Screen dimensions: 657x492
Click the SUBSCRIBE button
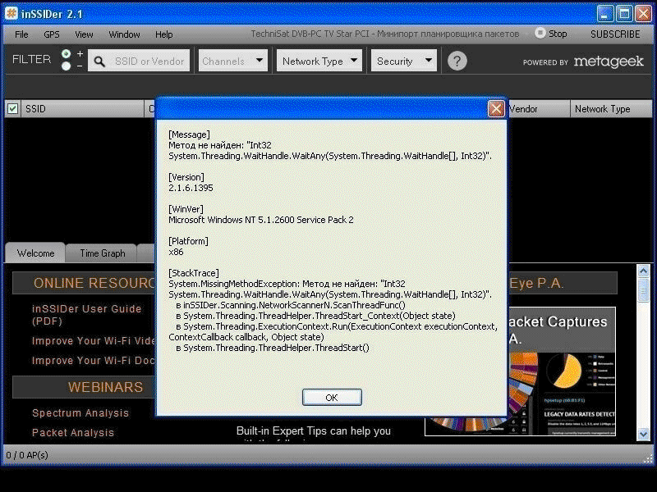[614, 34]
